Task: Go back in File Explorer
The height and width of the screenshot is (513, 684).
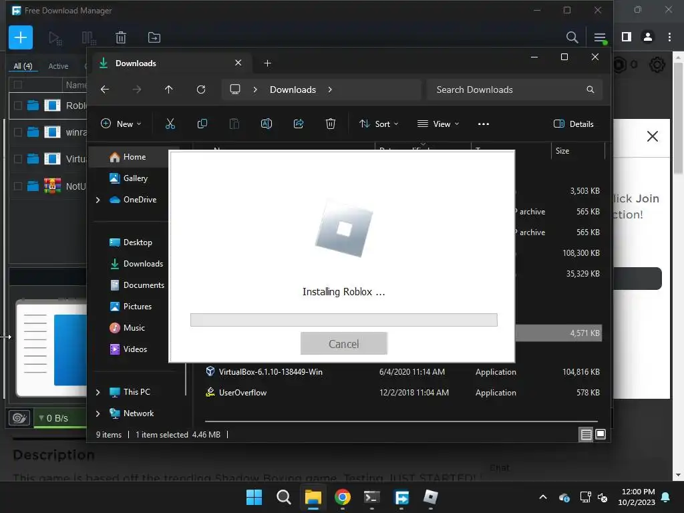Action: [x=105, y=90]
